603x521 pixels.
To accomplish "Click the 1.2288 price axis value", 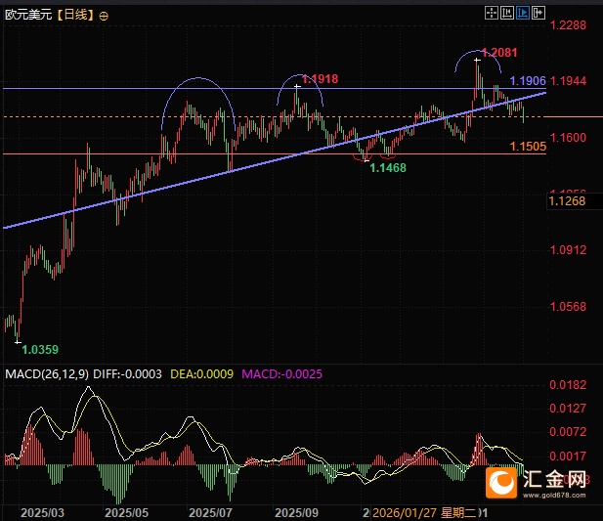I will point(569,25).
